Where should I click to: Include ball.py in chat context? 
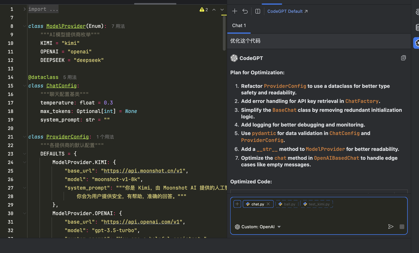(287, 204)
